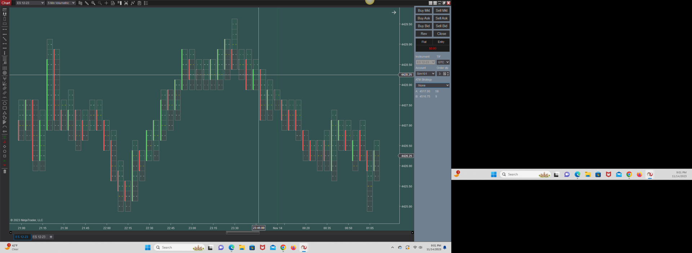Image resolution: width=692 pixels, height=253 pixels.
Task: Switch to the second ES 12-23 tab
Action: click(39, 237)
